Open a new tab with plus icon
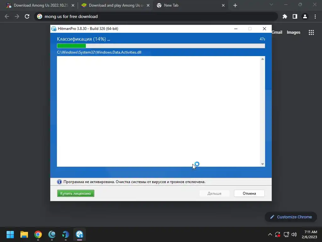This screenshot has width=322, height=242. [x=235, y=5]
